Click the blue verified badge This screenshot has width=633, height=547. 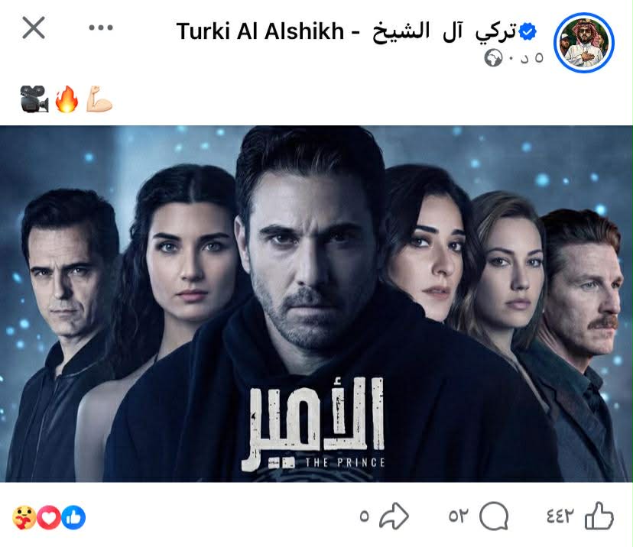click(527, 31)
